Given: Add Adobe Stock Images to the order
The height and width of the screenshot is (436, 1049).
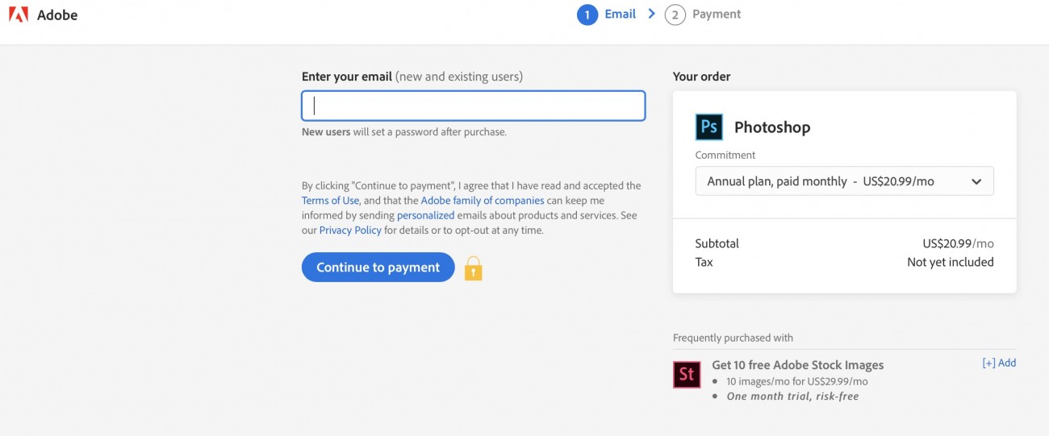Looking at the screenshot, I should (999, 363).
